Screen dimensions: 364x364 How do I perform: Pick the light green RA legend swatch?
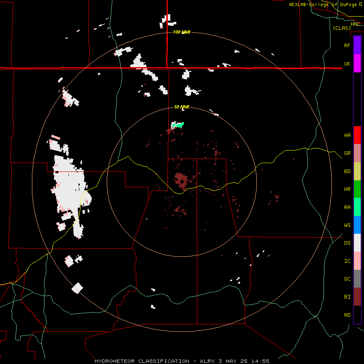[x=357, y=207]
